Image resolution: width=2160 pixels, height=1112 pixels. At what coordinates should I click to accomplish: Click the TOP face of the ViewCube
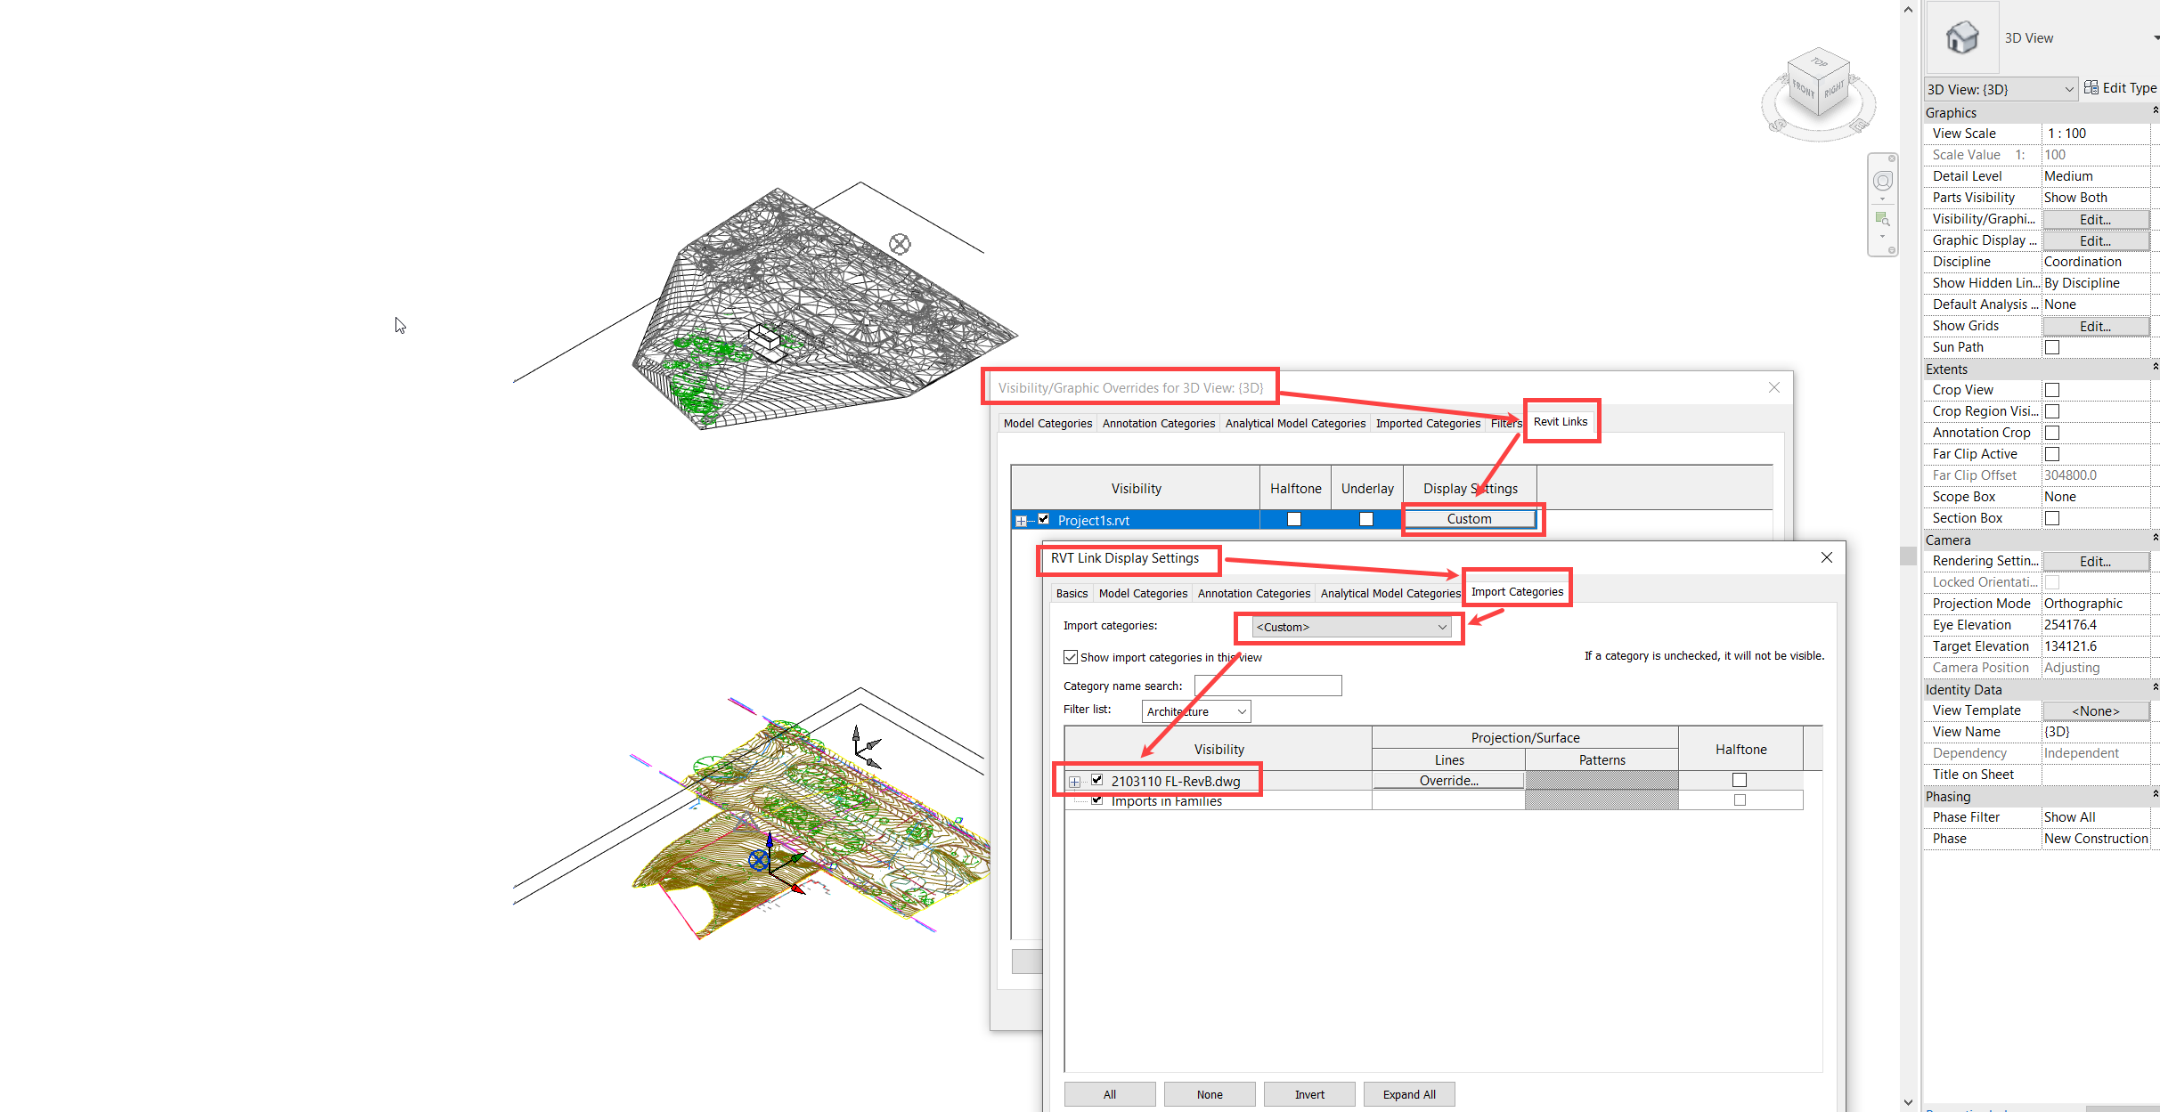pyautogui.click(x=1819, y=62)
